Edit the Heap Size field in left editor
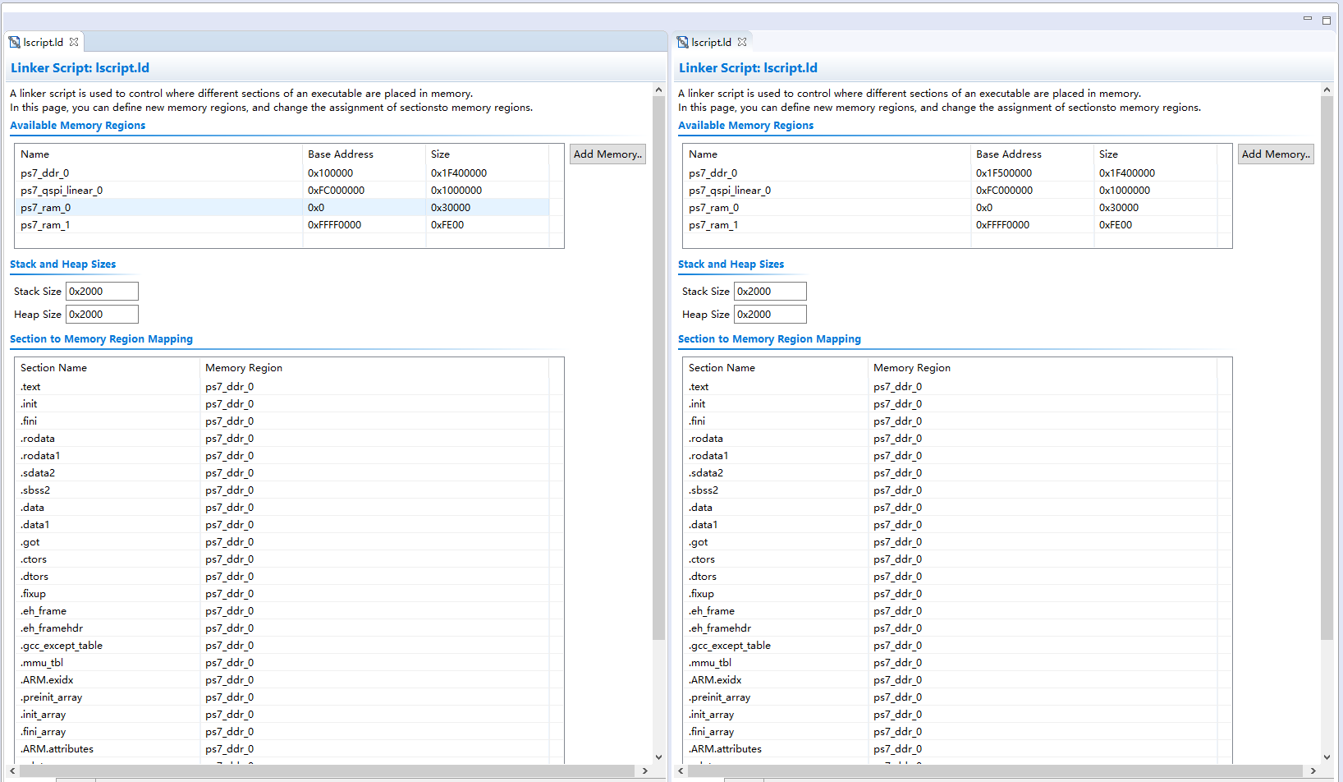1343x782 pixels. (102, 315)
